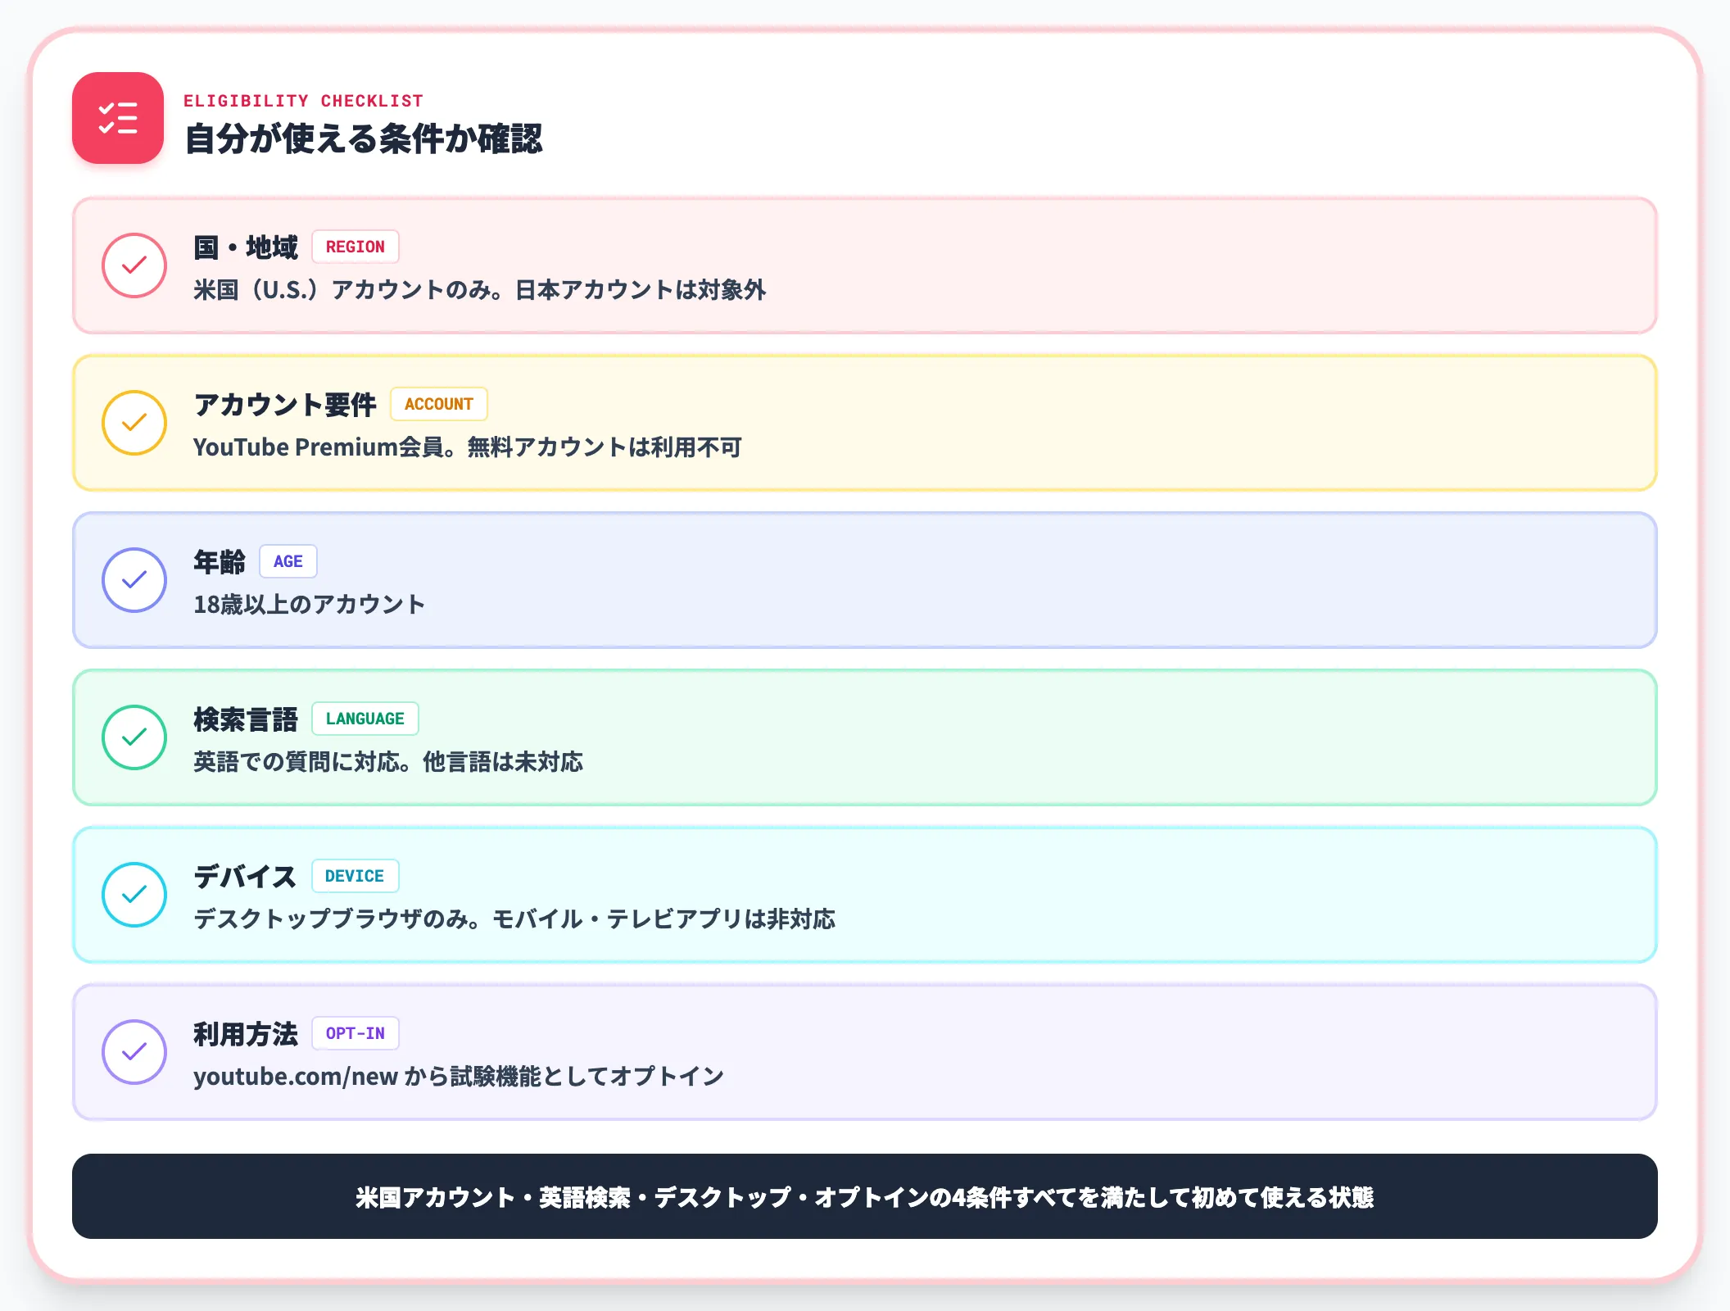The image size is (1730, 1311).
Task: Click text 米国（U.S.）アカウントのみ。日本アカウントは対象外
Action: point(480,289)
